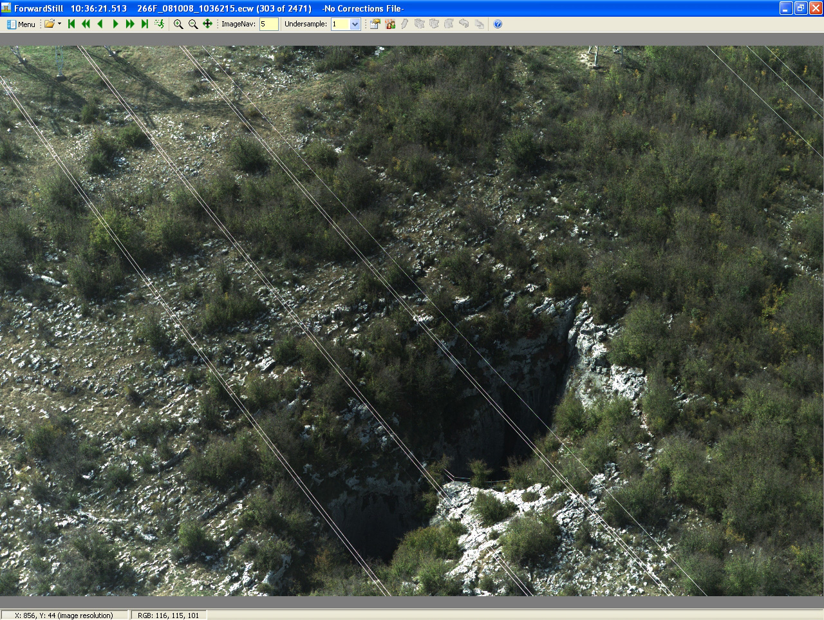This screenshot has width=824, height=620.
Task: Activate the pan move tool
Action: tap(207, 24)
